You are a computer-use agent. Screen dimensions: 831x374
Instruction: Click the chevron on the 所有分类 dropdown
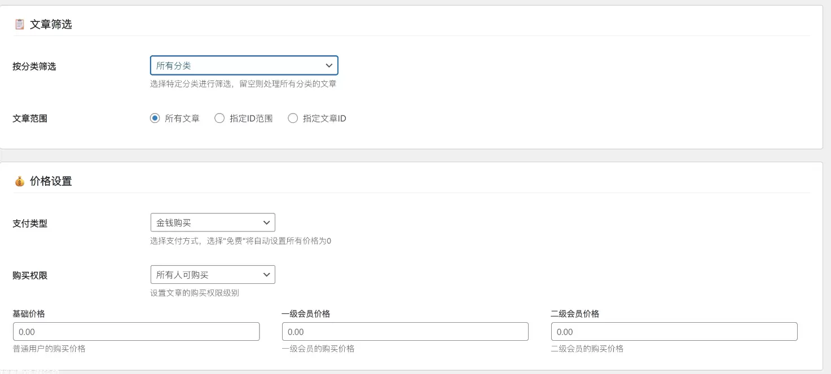(x=329, y=65)
